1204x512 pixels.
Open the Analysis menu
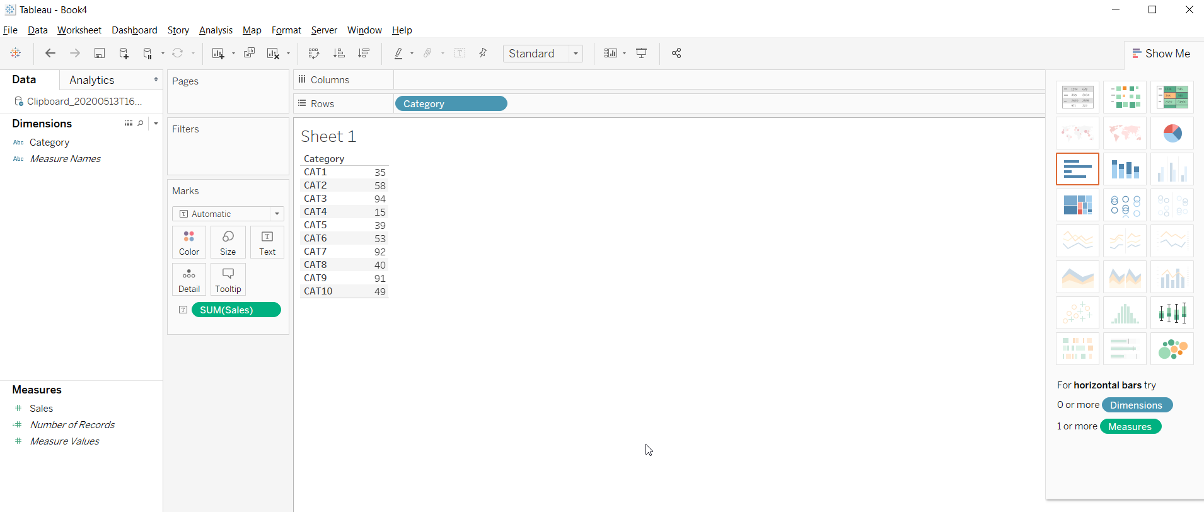point(216,30)
